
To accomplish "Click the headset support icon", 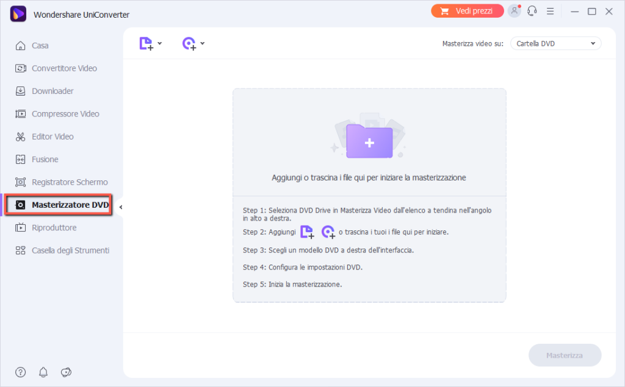I will 532,11.
